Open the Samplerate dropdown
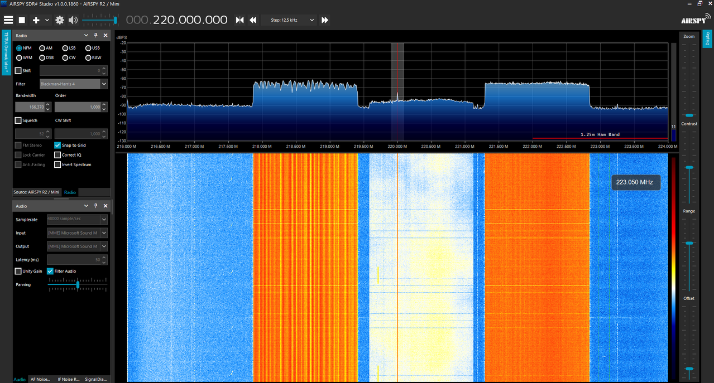The image size is (714, 383). coord(77,220)
